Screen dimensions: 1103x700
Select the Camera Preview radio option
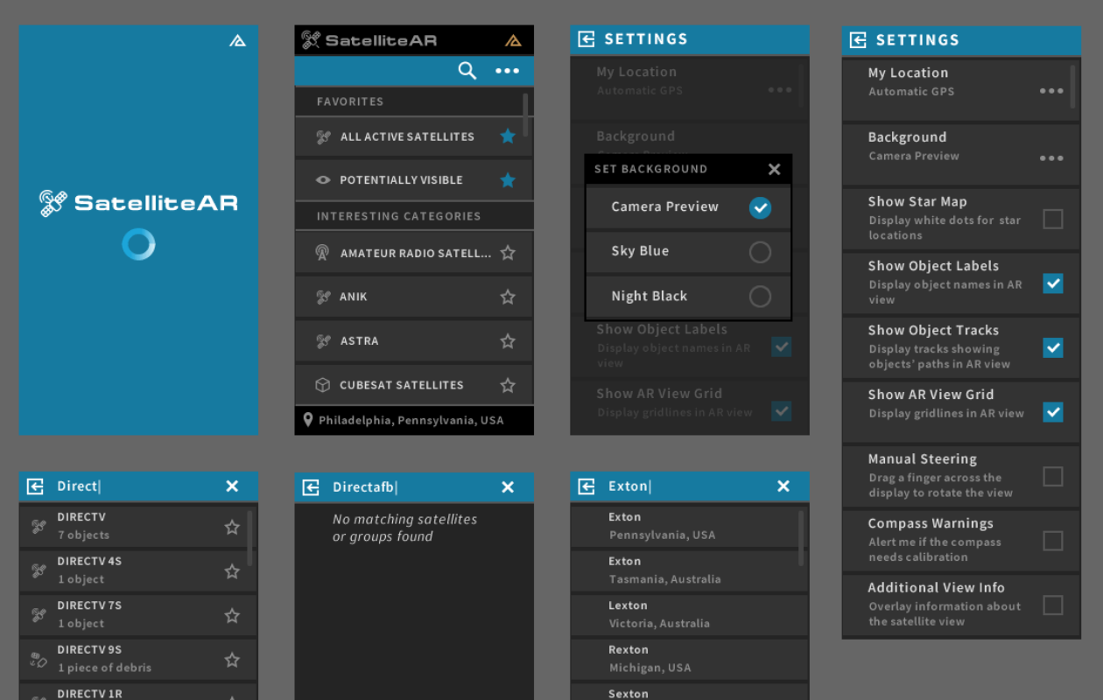(x=760, y=207)
